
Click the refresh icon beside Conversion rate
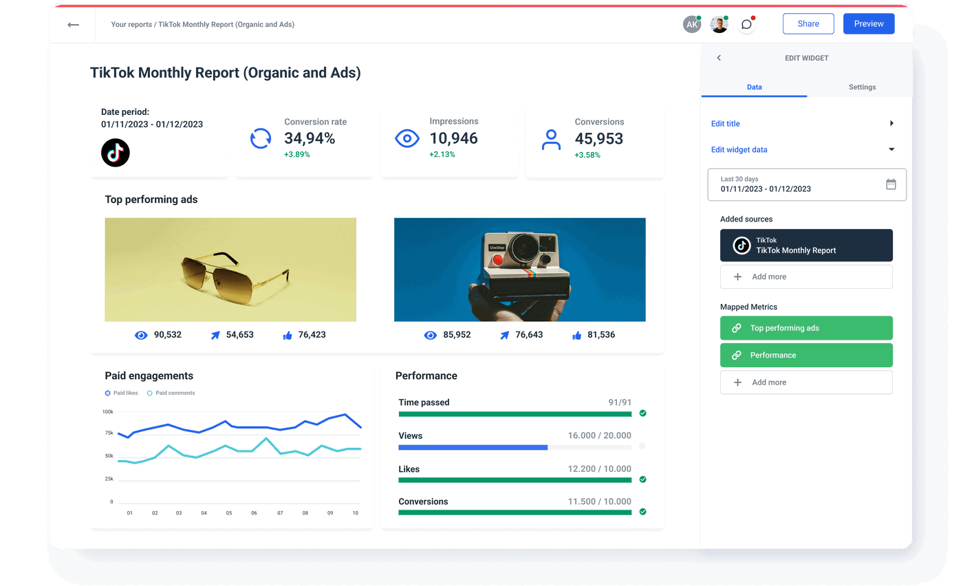261,138
